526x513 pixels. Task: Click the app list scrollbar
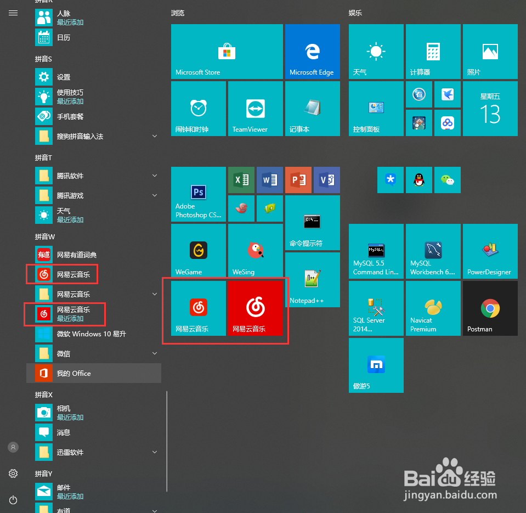click(x=166, y=441)
